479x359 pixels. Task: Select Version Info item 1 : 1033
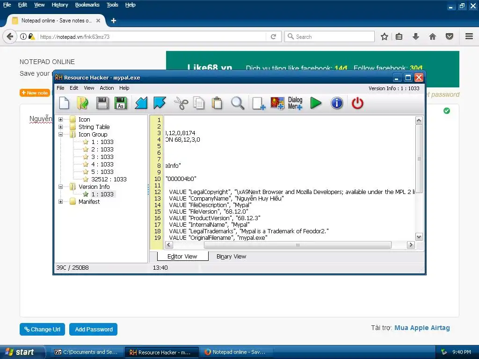(x=102, y=194)
